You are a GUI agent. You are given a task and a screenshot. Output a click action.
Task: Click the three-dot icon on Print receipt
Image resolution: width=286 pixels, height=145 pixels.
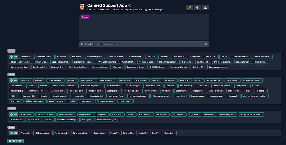[32, 133]
